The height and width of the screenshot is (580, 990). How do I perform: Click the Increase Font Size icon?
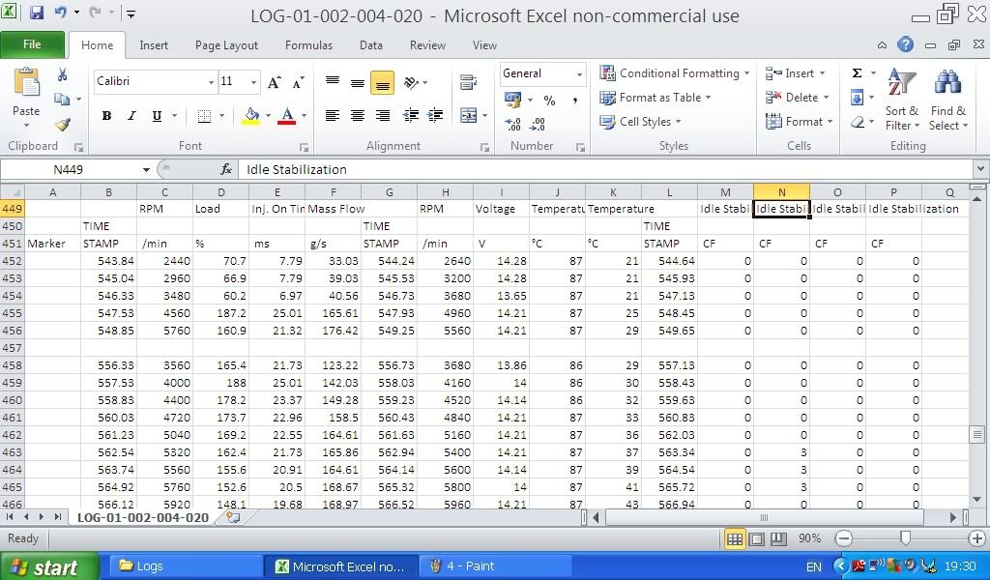275,82
